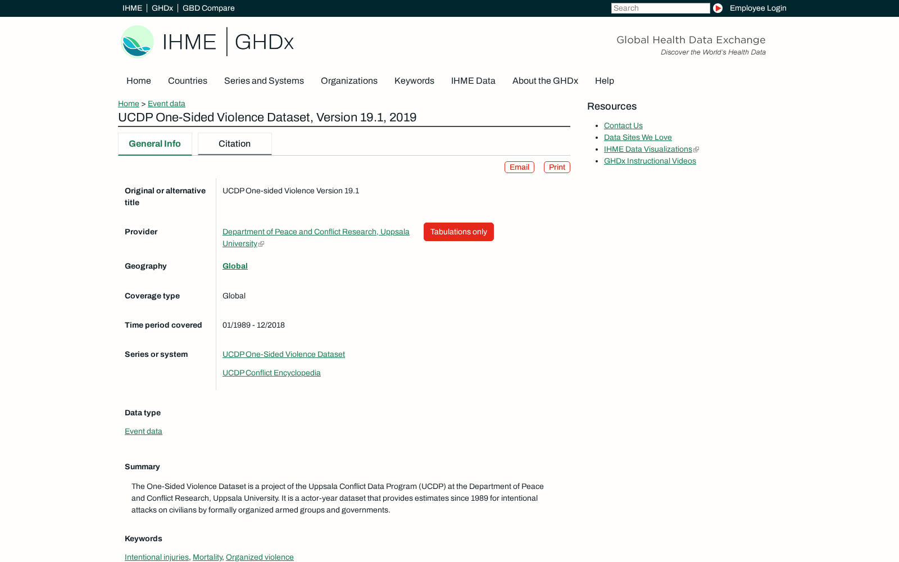
Task: Click text 'UCDP One-sided Violence Version 19.1'
Action: (x=291, y=191)
